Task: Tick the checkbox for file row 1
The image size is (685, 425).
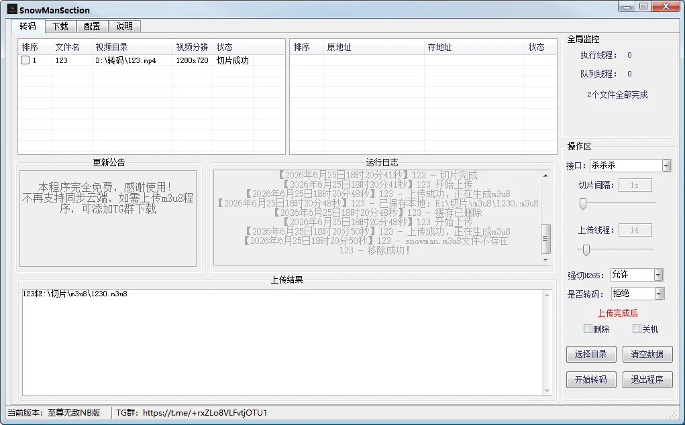Action: click(25, 60)
